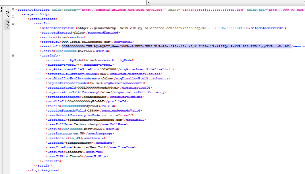The image size is (305, 174).
Task: Click the closing loginResponse tag
Action: (x=44, y=170)
